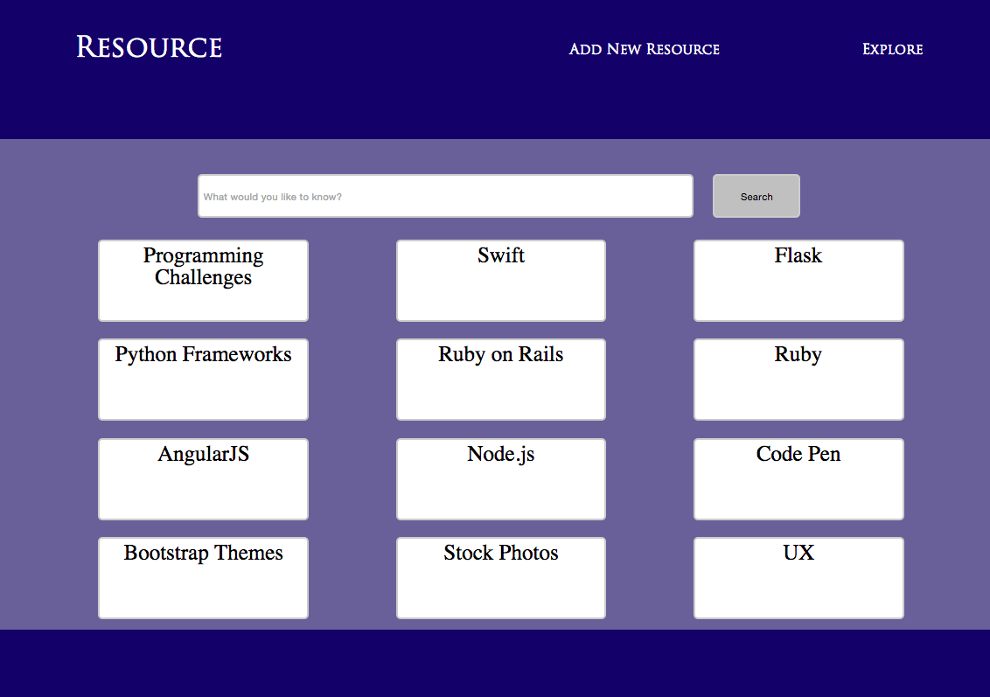Click the Search button

(756, 197)
